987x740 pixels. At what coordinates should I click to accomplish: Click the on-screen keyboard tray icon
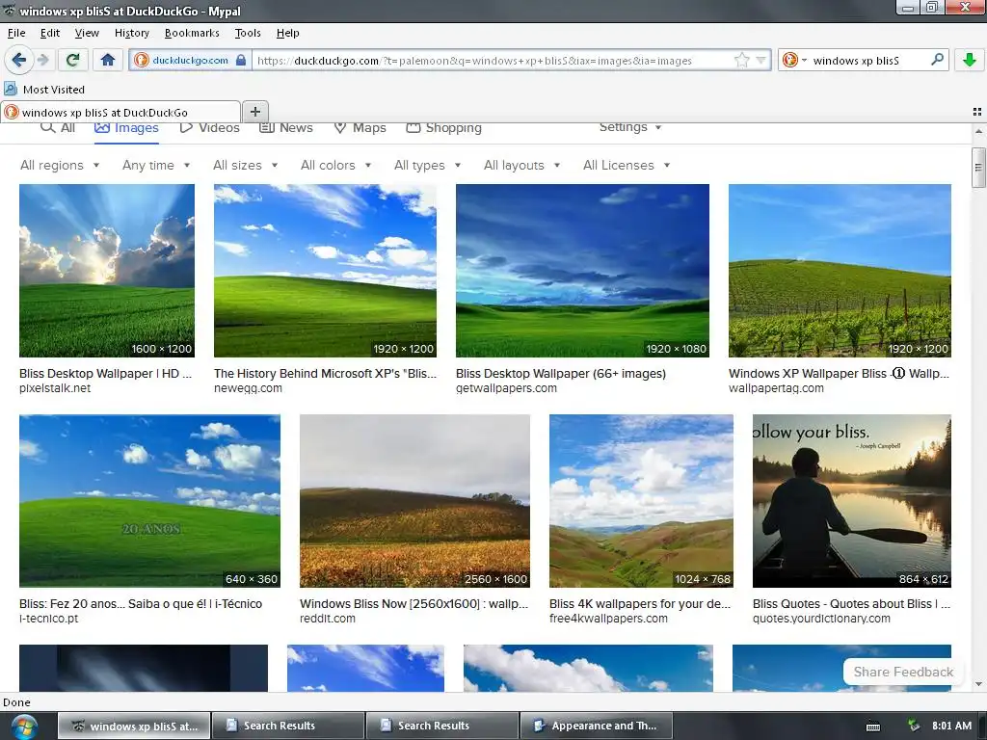[873, 727]
